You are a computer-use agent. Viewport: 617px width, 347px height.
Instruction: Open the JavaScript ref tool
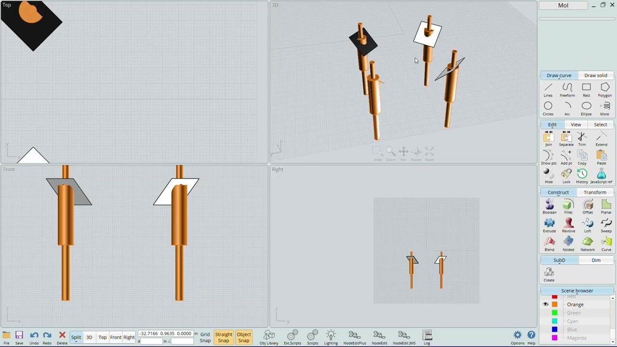click(602, 177)
